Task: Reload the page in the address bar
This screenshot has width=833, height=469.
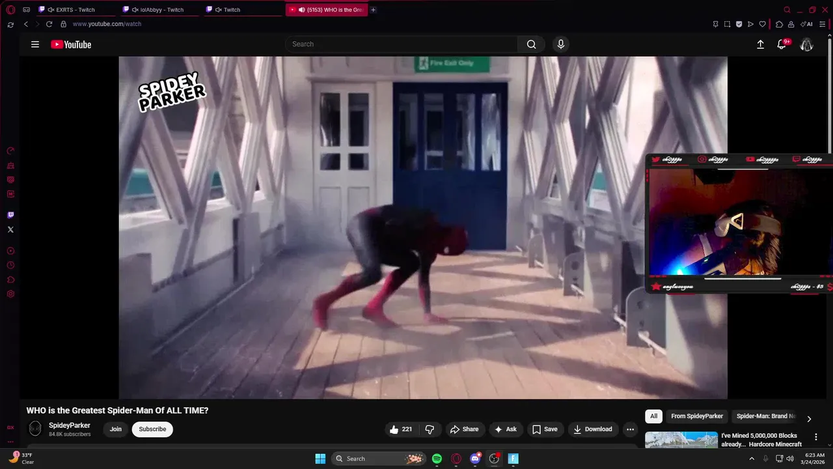Action: pyautogui.click(x=49, y=24)
